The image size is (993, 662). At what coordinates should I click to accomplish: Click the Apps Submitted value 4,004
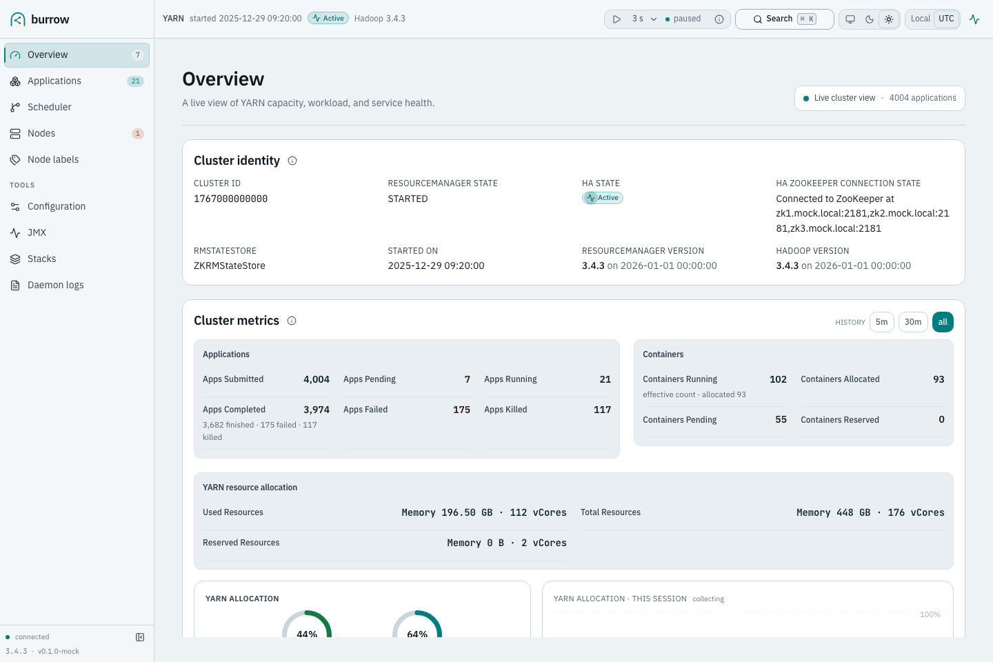pos(317,379)
